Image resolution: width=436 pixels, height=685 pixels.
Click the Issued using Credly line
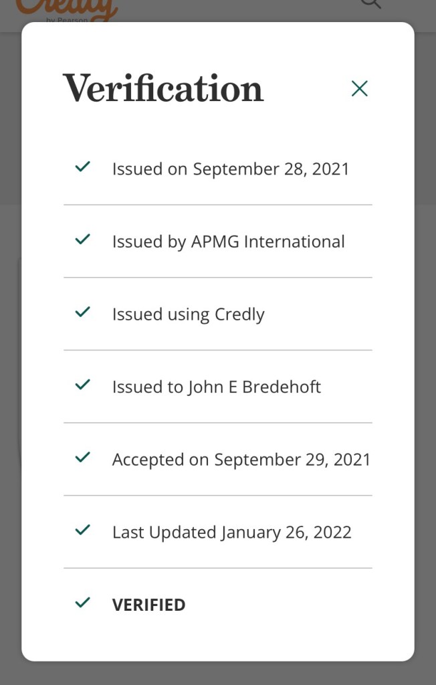click(x=188, y=314)
